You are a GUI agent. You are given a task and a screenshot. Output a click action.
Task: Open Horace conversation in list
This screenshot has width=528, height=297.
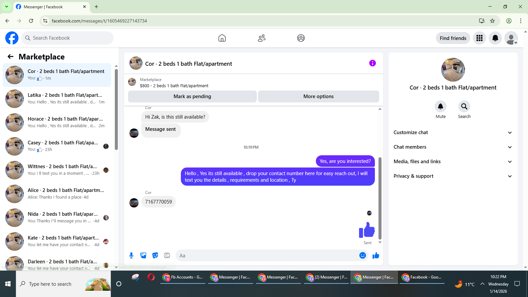tap(57, 123)
